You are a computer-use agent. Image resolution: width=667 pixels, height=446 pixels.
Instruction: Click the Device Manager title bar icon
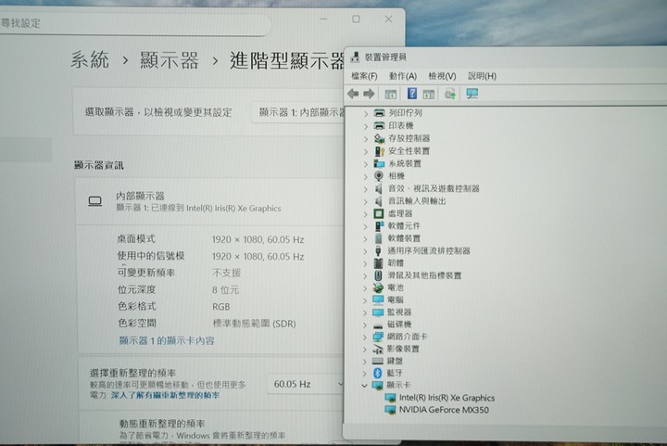point(355,57)
